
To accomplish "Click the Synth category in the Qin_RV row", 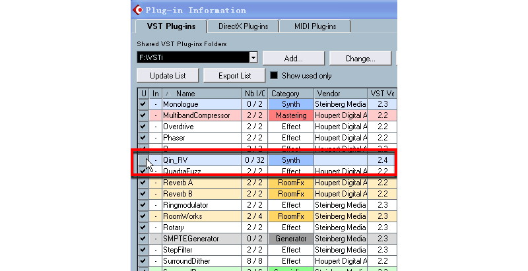I will (x=291, y=160).
